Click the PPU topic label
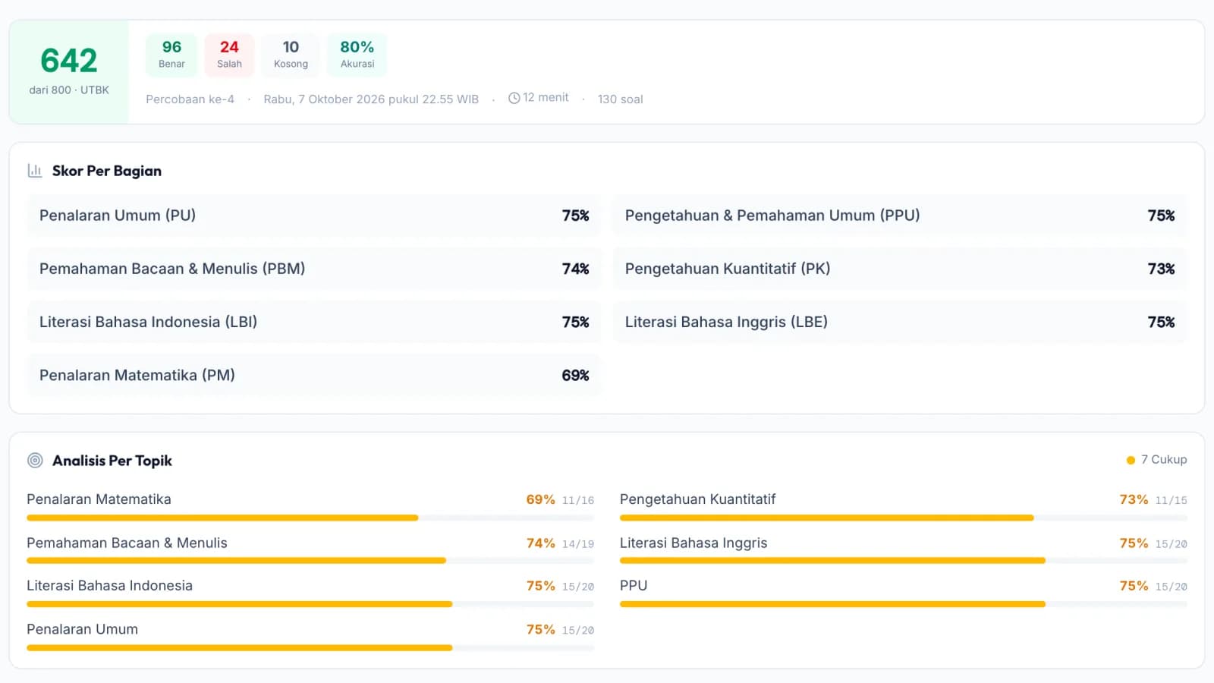This screenshot has width=1214, height=683. [634, 585]
